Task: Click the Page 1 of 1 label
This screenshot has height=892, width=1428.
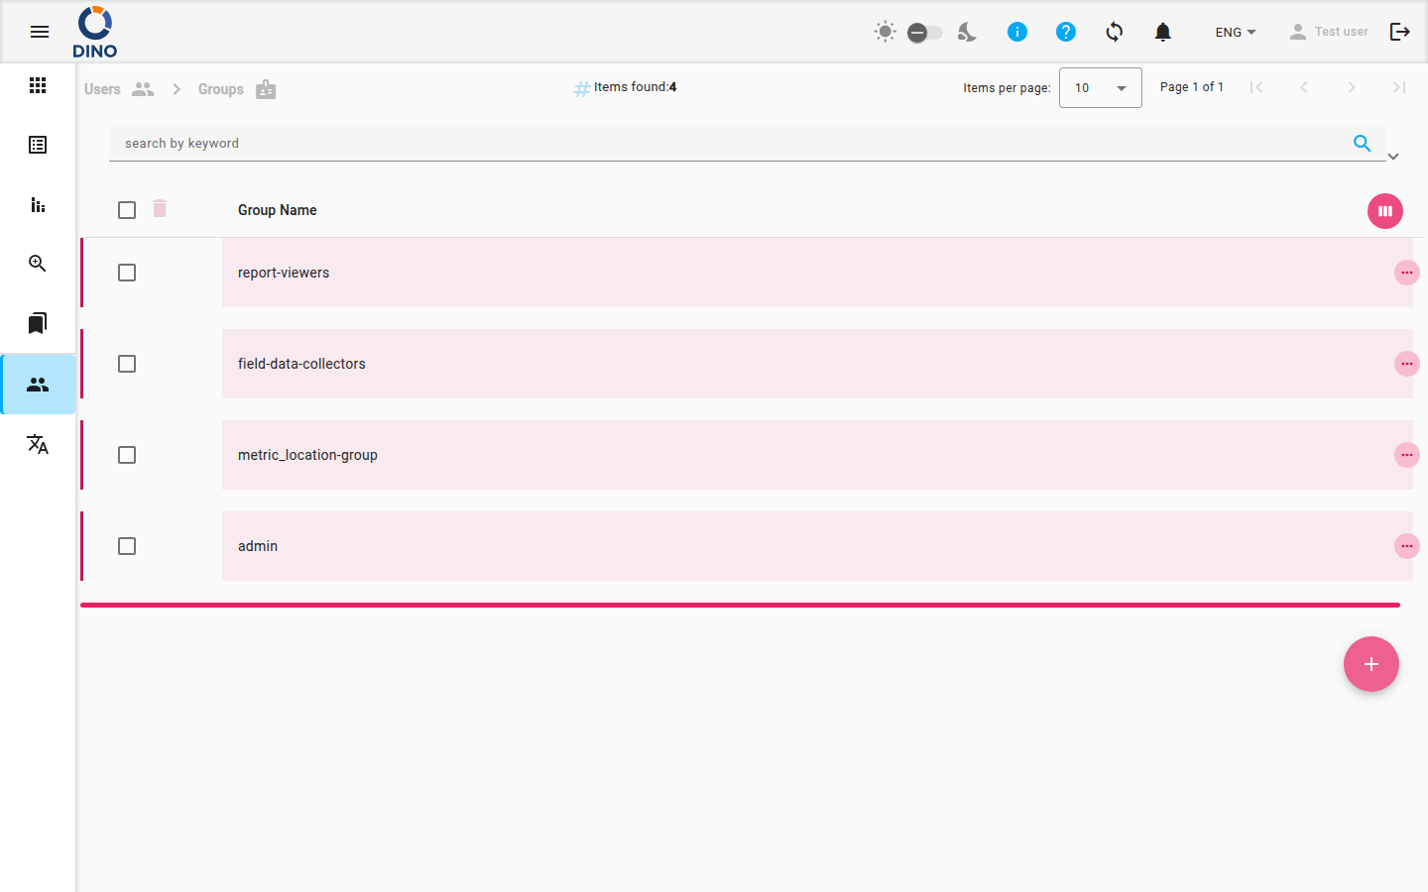Action: (1192, 87)
